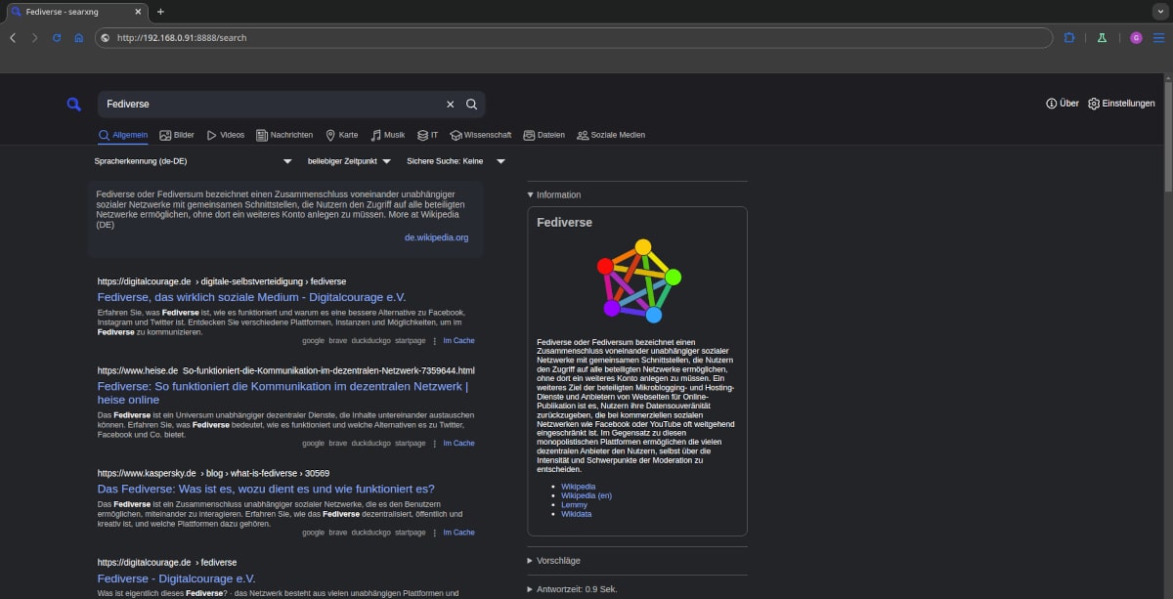Open Wikipedia link in infobox
The image size is (1173, 599).
click(x=578, y=487)
